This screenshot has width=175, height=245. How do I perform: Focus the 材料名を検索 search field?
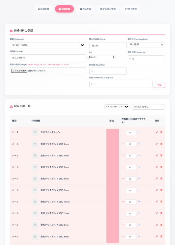[148, 107]
